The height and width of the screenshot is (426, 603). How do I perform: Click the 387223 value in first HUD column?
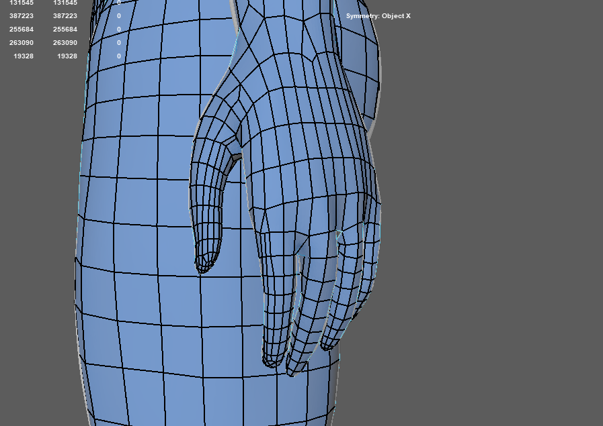click(x=22, y=15)
